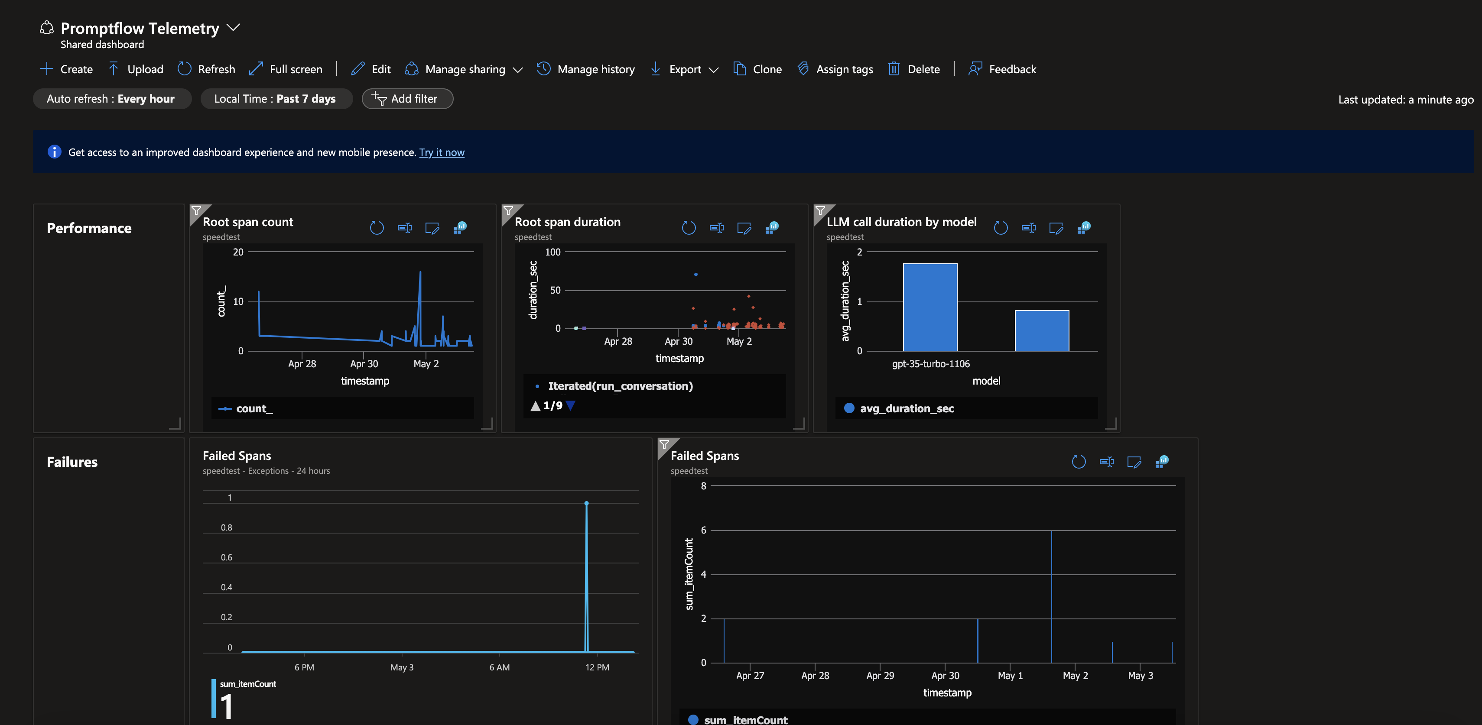
Task: Open the Try it now link
Action: pos(441,152)
